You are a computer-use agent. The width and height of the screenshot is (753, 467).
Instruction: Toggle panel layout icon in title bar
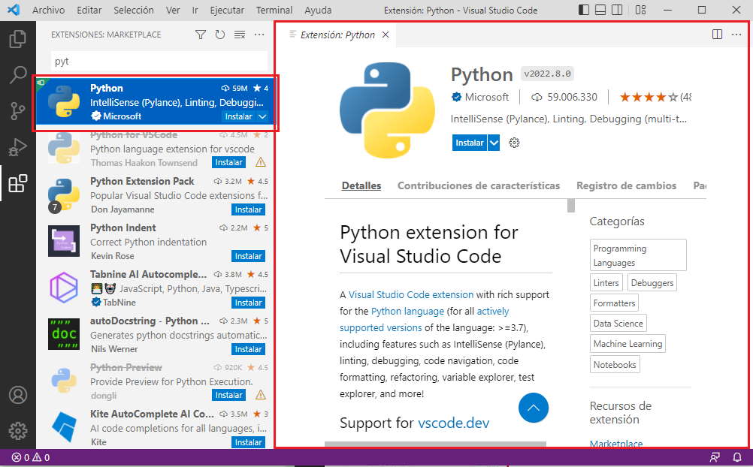coord(600,10)
